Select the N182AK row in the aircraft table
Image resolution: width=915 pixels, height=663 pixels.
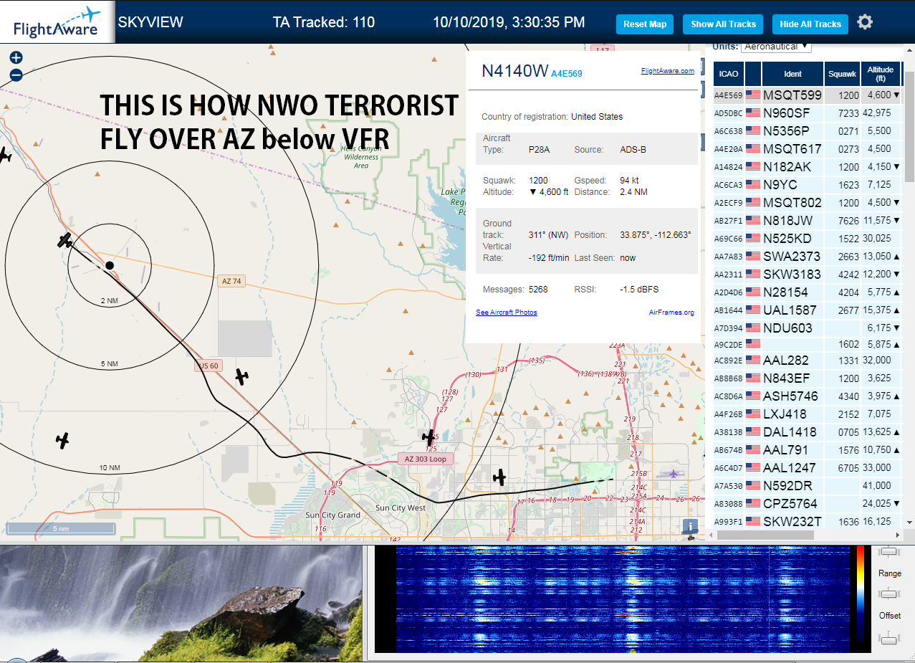[x=807, y=166]
